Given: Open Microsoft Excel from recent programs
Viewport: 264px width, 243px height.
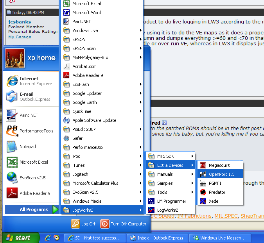Looking at the screenshot, I should pos(12,162).
